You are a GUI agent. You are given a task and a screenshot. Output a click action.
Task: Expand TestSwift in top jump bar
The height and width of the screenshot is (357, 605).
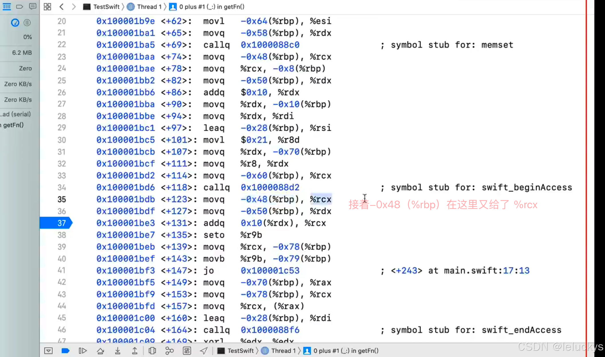click(x=106, y=7)
